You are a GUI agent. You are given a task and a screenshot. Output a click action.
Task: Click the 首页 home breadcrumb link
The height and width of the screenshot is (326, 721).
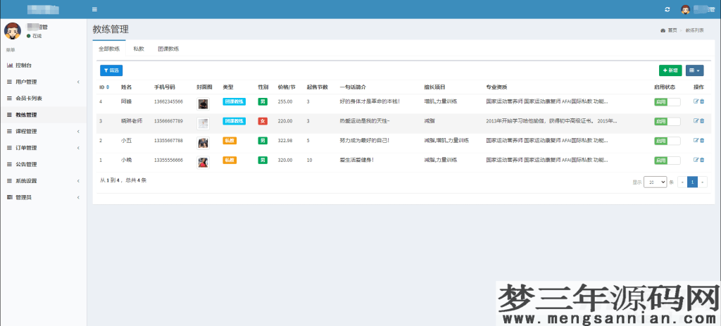[x=672, y=30]
